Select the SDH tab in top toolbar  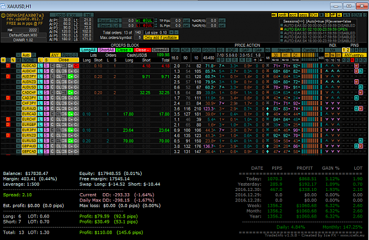click(314, 15)
